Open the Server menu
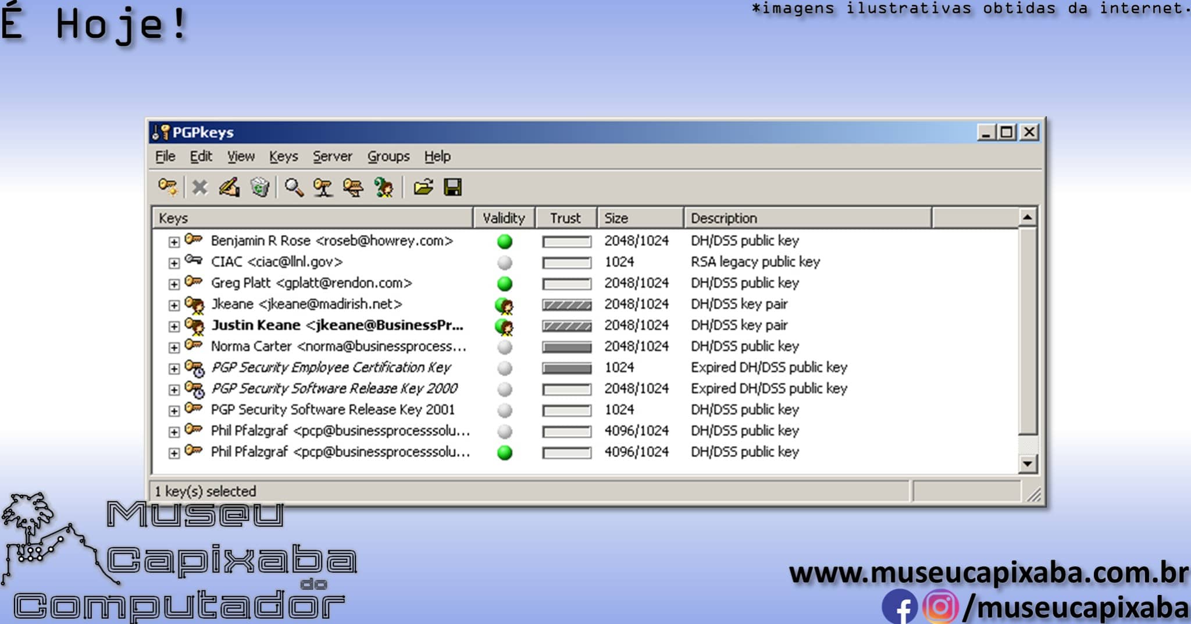The width and height of the screenshot is (1191, 624). pos(333,156)
